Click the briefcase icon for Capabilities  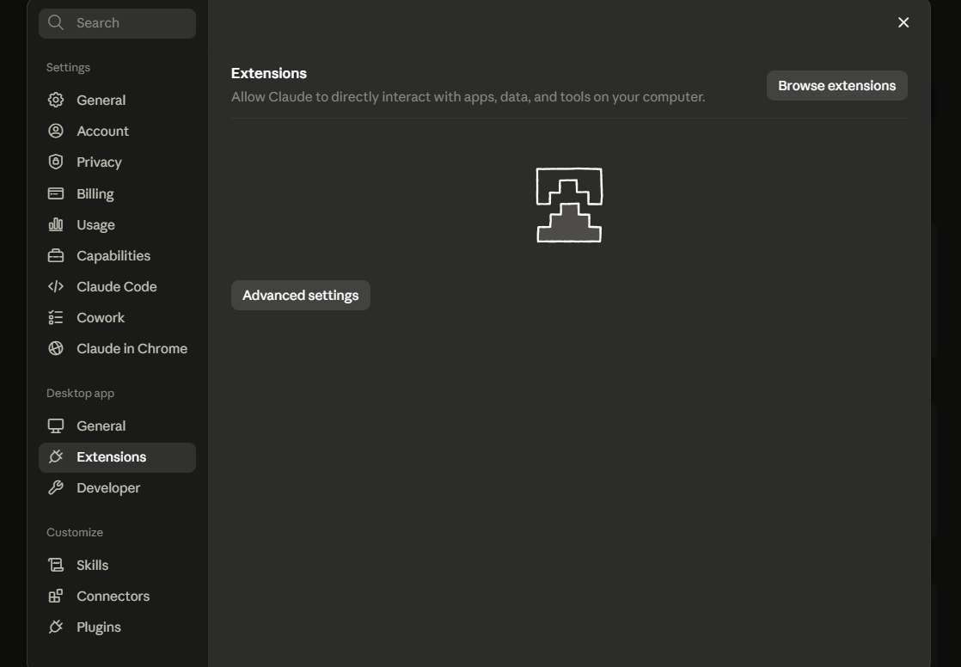[56, 255]
